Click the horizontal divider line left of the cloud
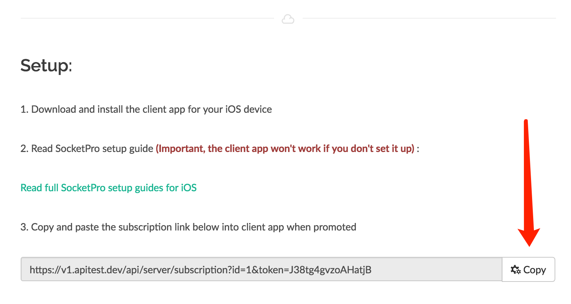Viewport: 571px width, 304px height. pyautogui.click(x=147, y=18)
